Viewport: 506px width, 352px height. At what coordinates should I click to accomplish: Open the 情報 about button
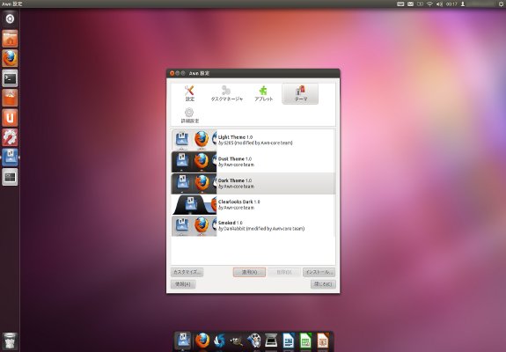(183, 284)
